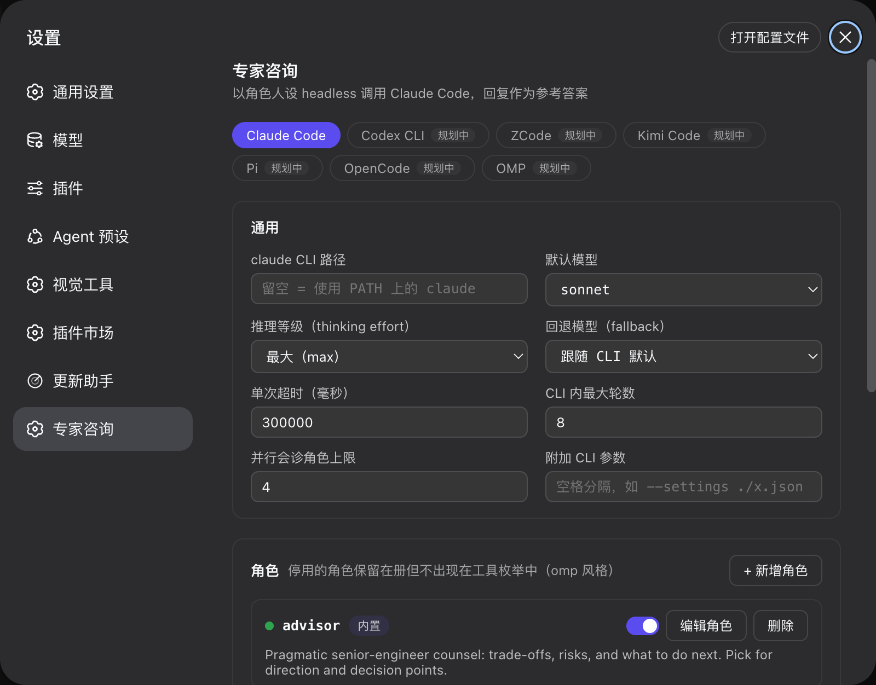Click the 打开配置文件 button

click(x=770, y=37)
